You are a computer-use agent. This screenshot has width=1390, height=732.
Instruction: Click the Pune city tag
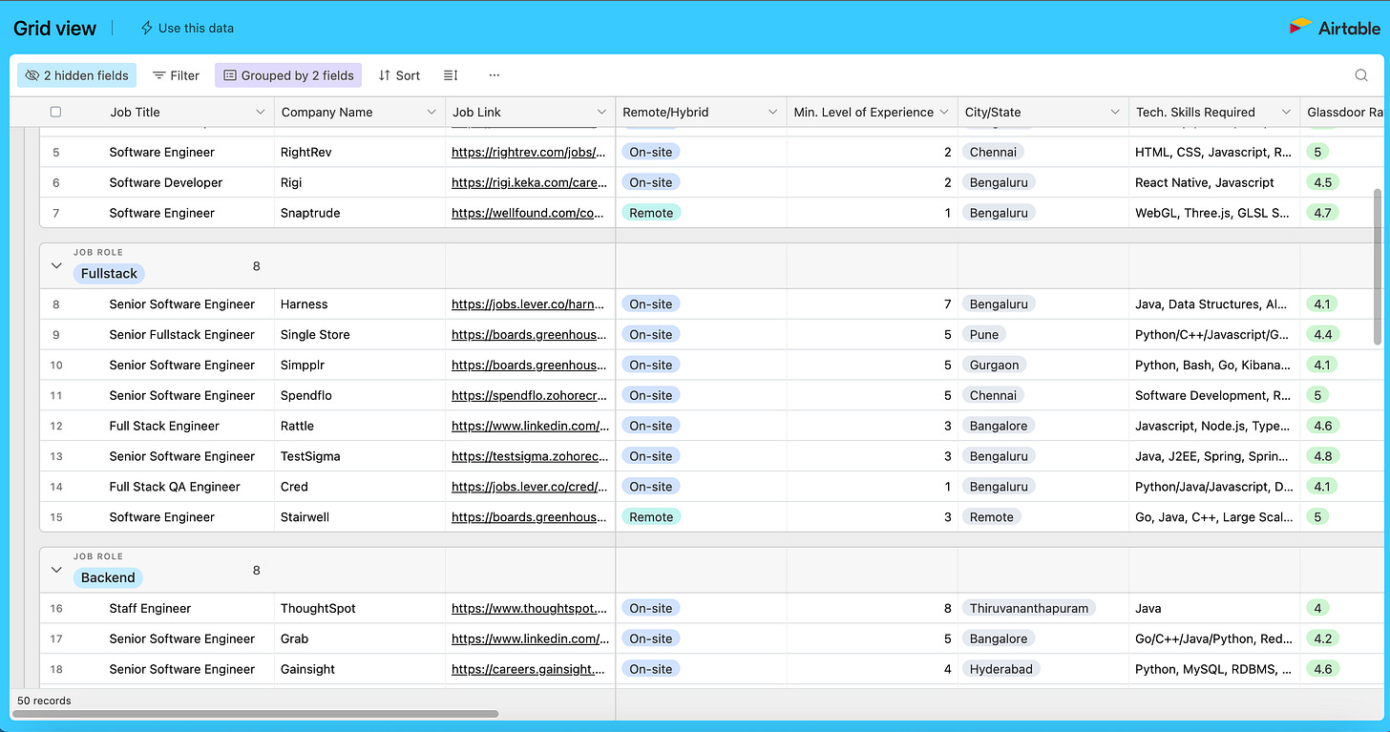pyautogui.click(x=984, y=335)
